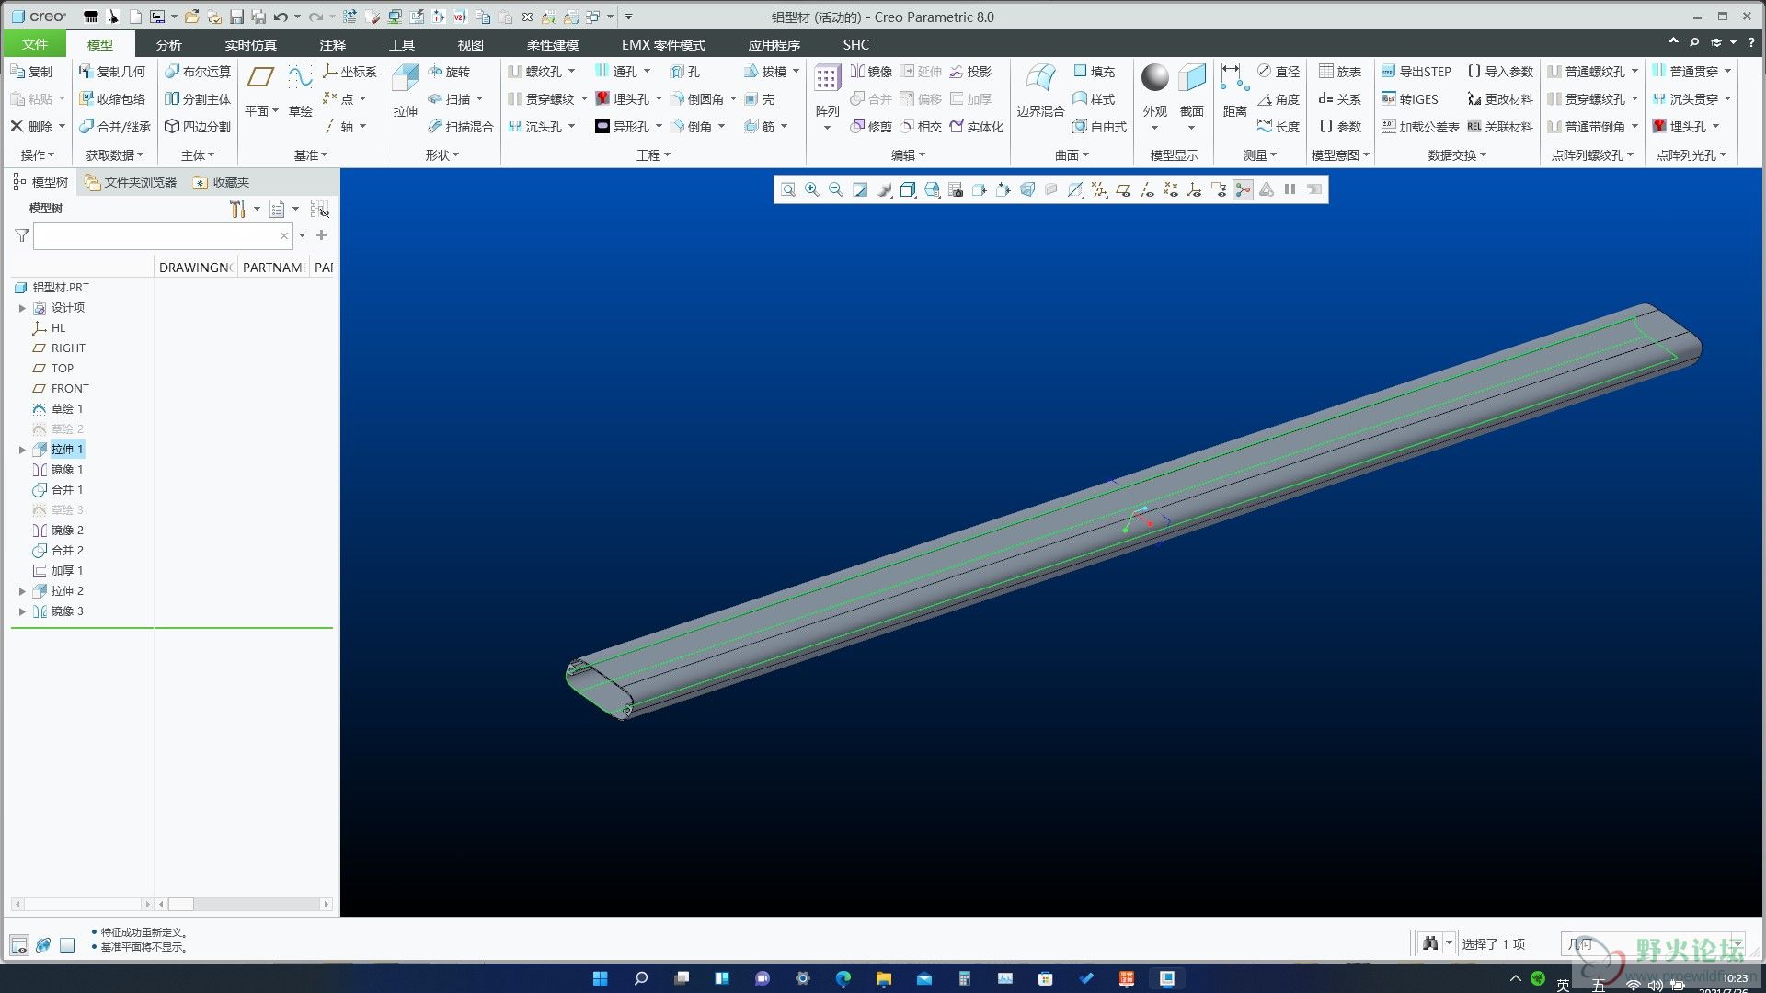Image resolution: width=1766 pixels, height=993 pixels.
Task: Click Swept Blend (扫描混合) tool
Action: [x=461, y=127]
